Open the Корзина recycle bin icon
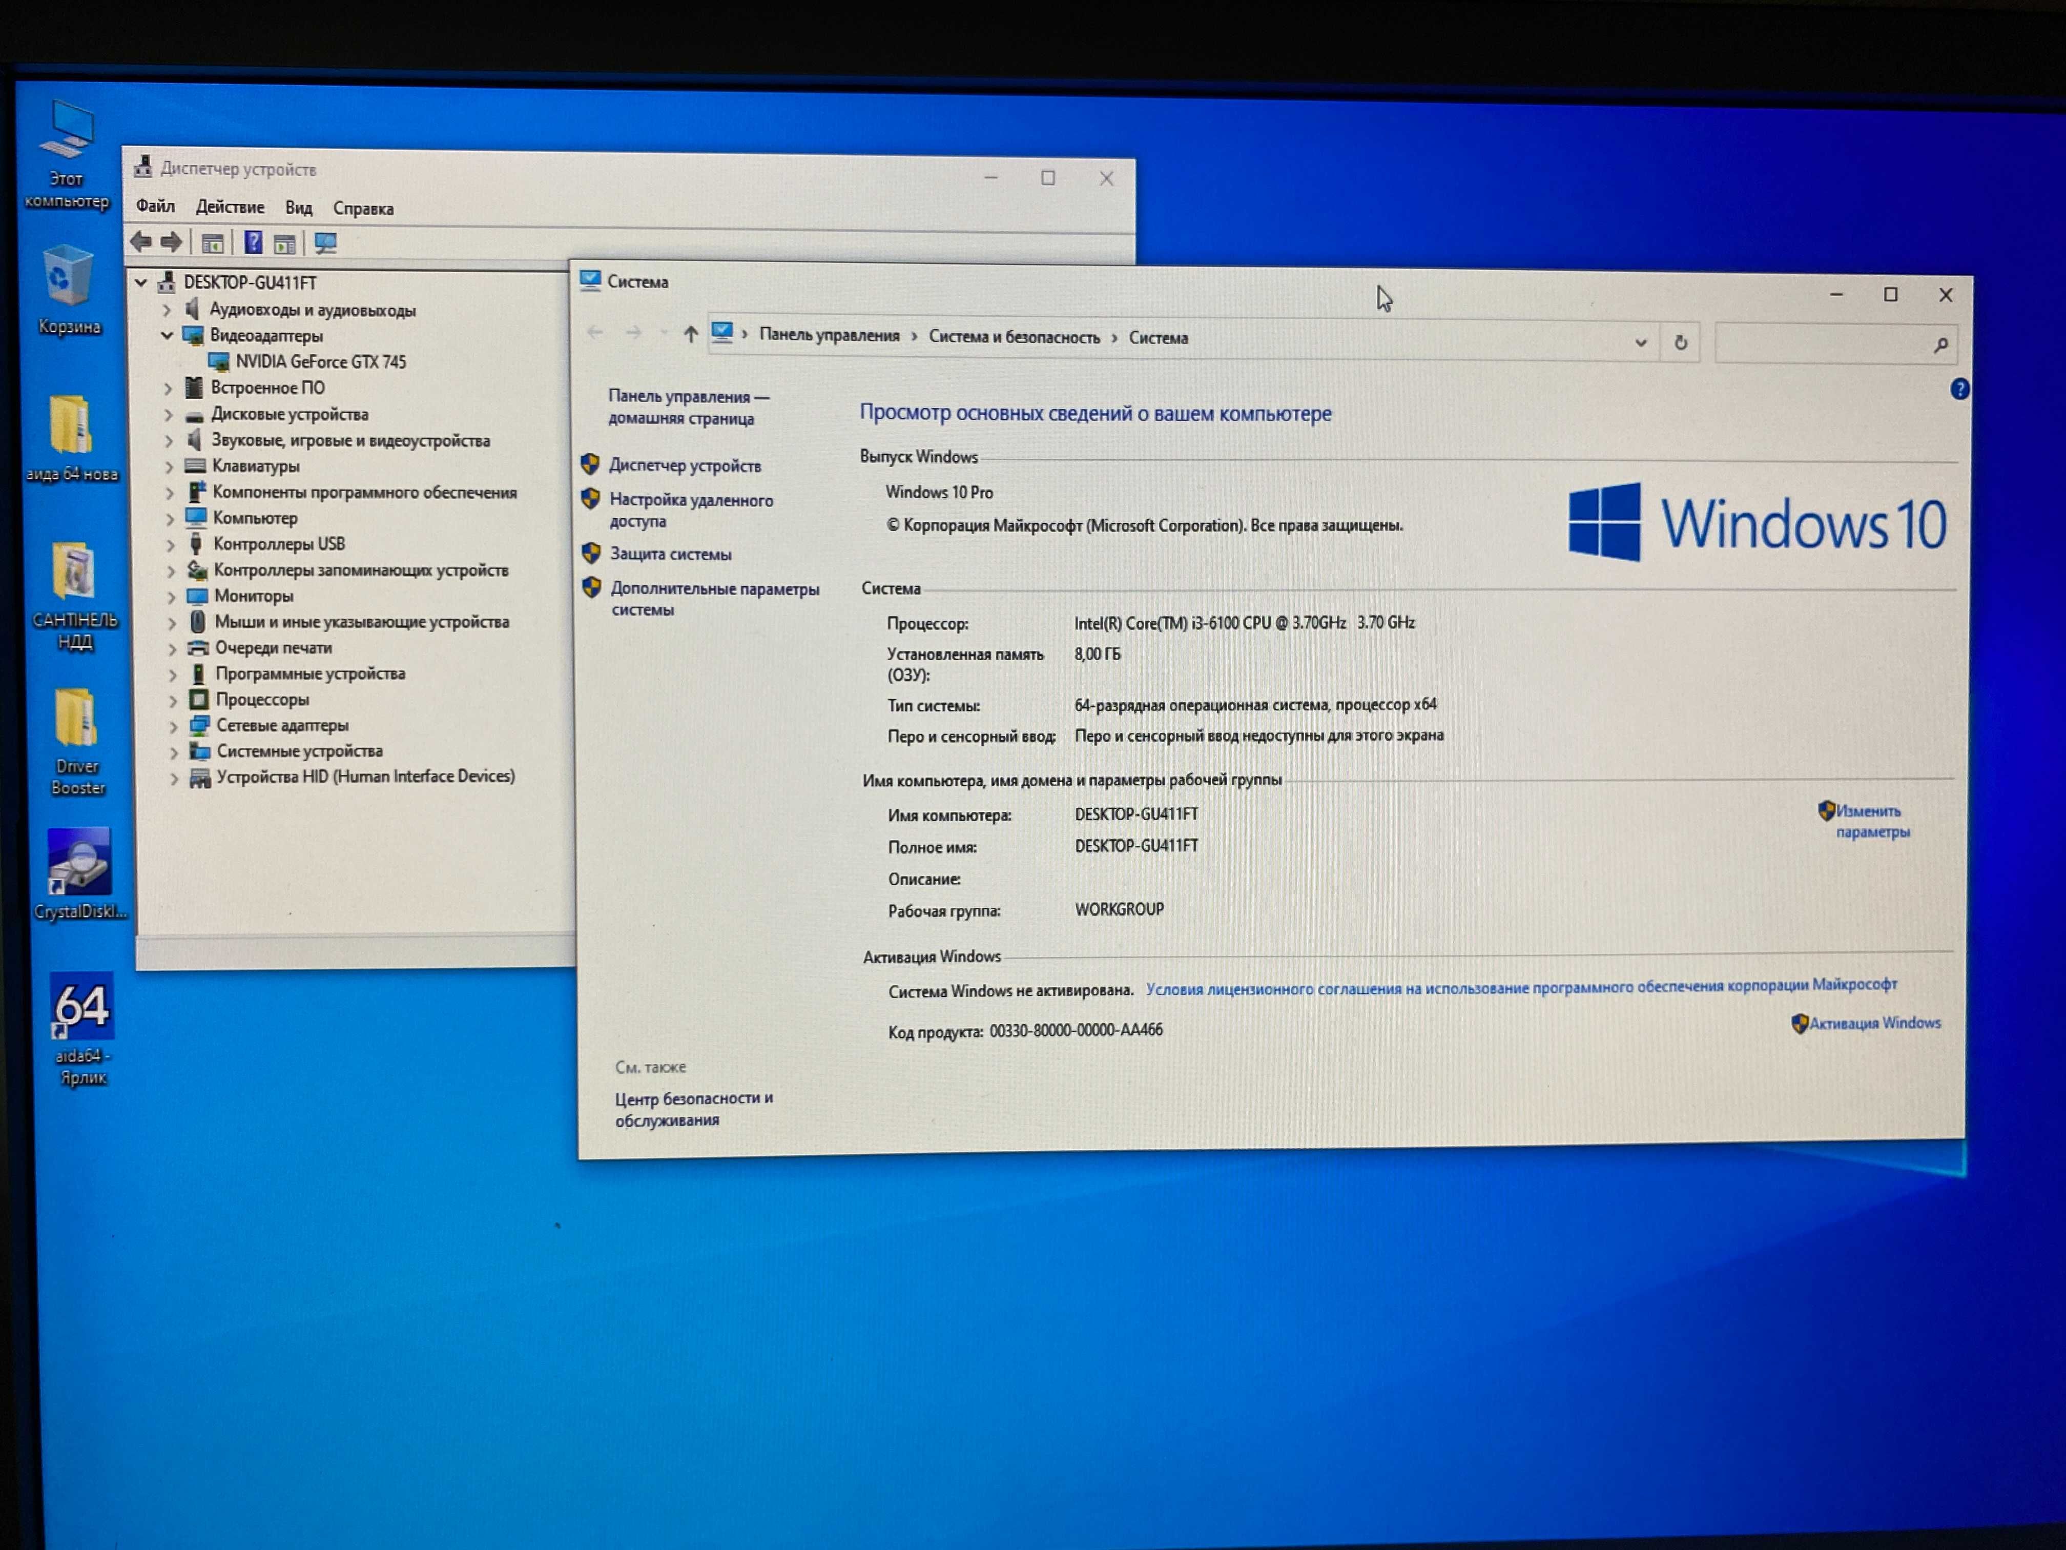Image resolution: width=2066 pixels, height=1550 pixels. [x=68, y=290]
